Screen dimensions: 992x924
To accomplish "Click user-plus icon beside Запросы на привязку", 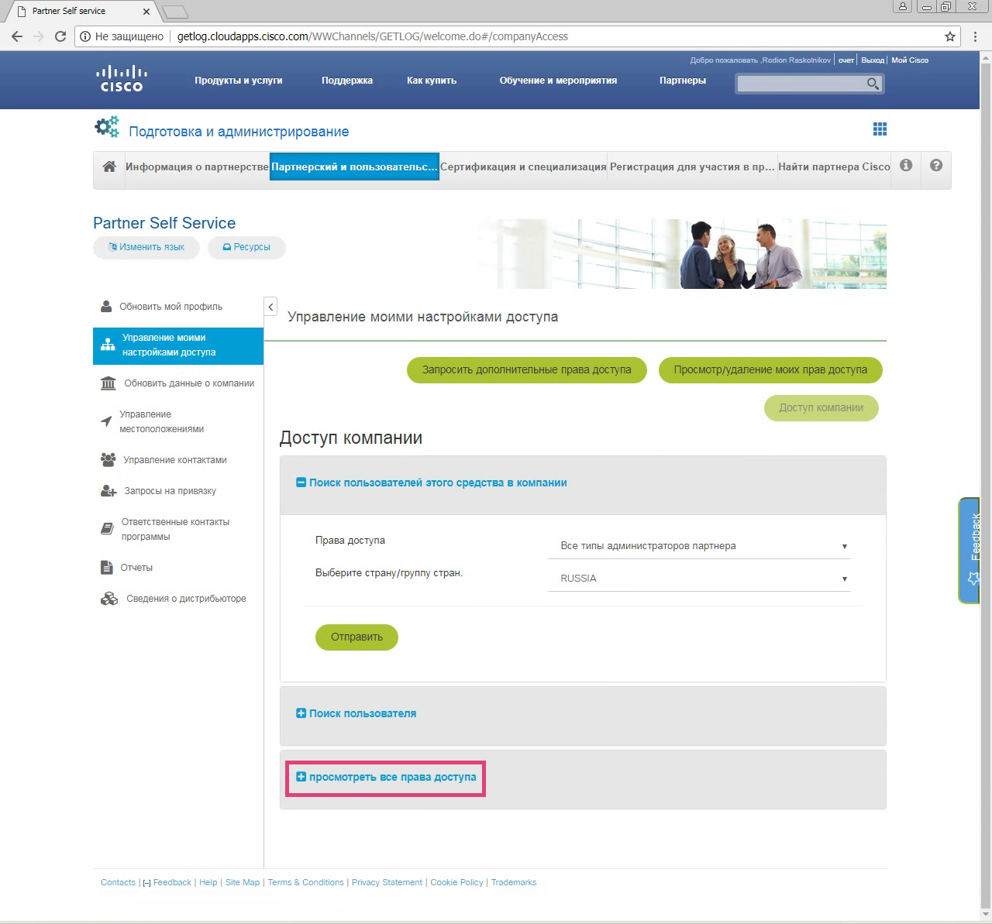I will 108,491.
